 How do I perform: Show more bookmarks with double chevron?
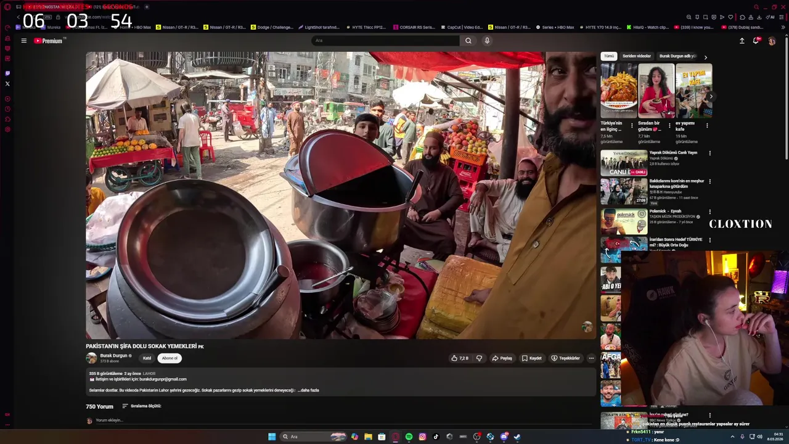tap(783, 27)
